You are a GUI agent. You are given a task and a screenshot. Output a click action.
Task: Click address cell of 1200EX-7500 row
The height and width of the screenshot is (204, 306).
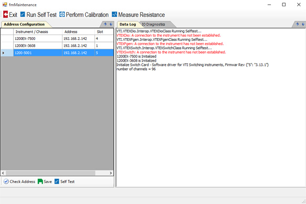[x=78, y=39]
